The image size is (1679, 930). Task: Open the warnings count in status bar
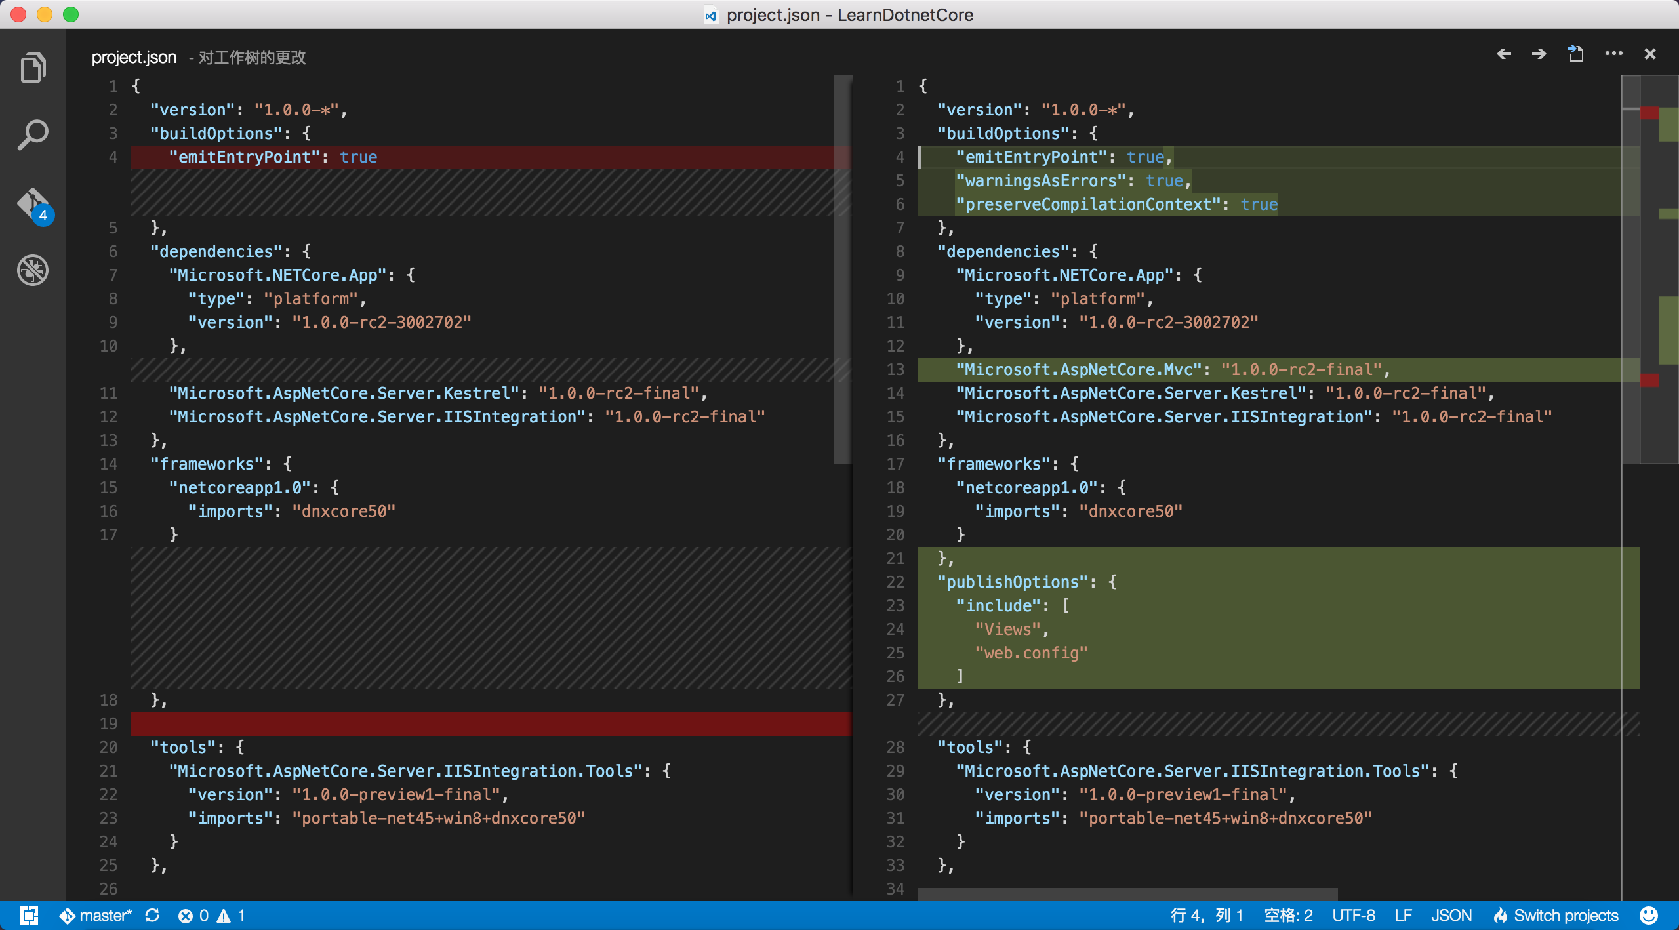[232, 916]
